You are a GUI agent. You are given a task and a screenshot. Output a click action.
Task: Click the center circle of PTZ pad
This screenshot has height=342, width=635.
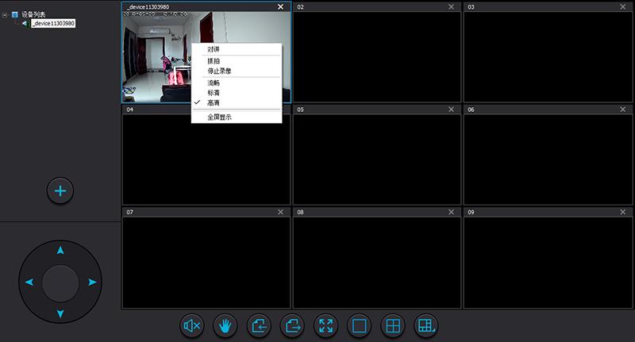pos(60,283)
